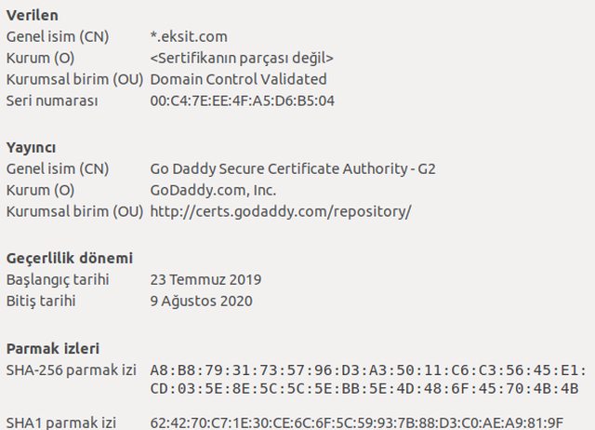Select Go Daddy Secure Certificate Authority - G2
The image size is (595, 430).
(293, 168)
